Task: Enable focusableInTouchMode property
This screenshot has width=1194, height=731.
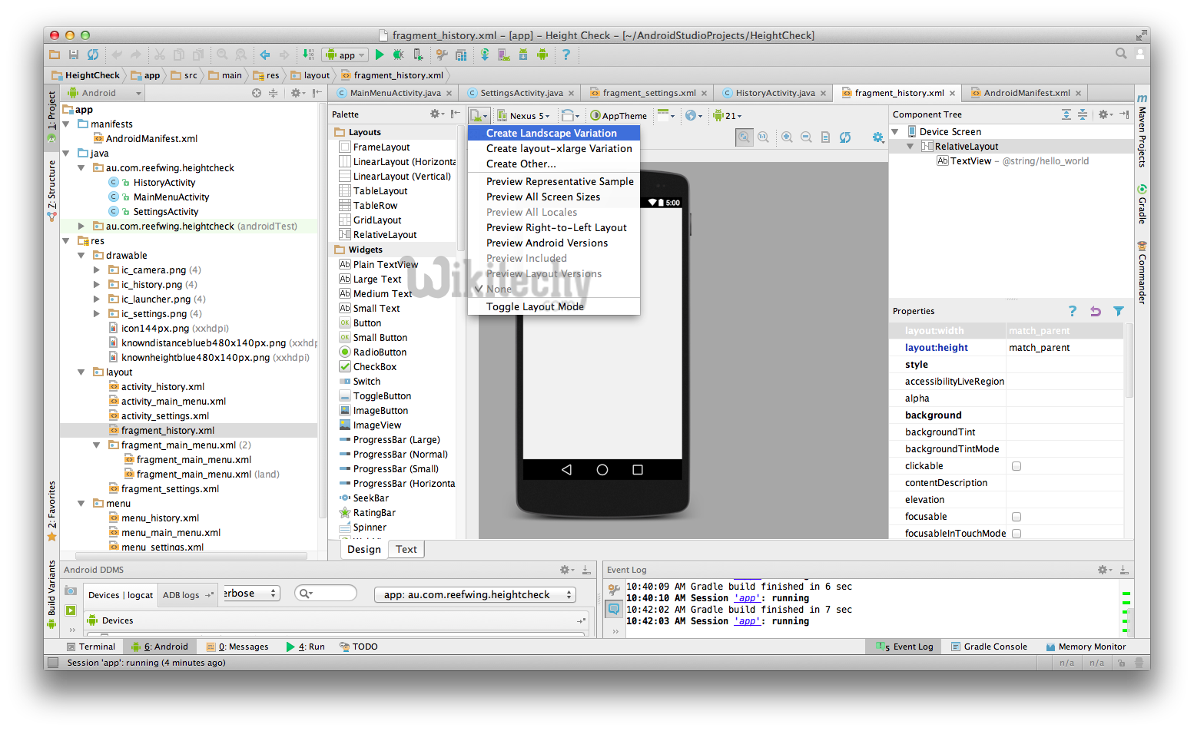Action: pos(1016,533)
